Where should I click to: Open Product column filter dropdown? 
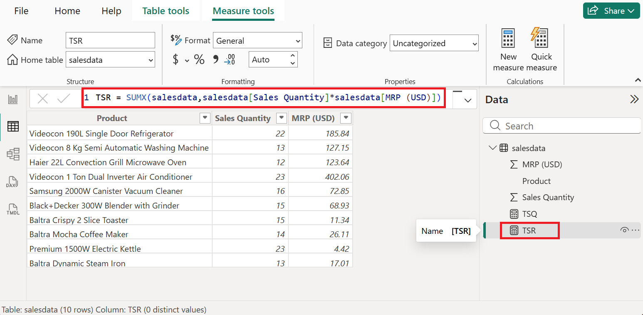point(205,118)
